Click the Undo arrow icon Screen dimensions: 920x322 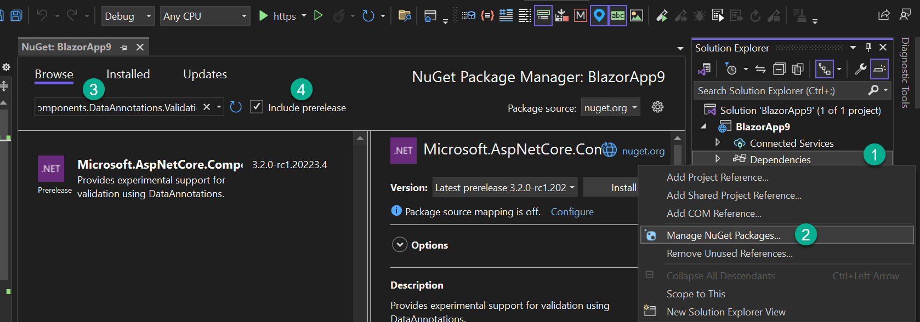(x=42, y=15)
